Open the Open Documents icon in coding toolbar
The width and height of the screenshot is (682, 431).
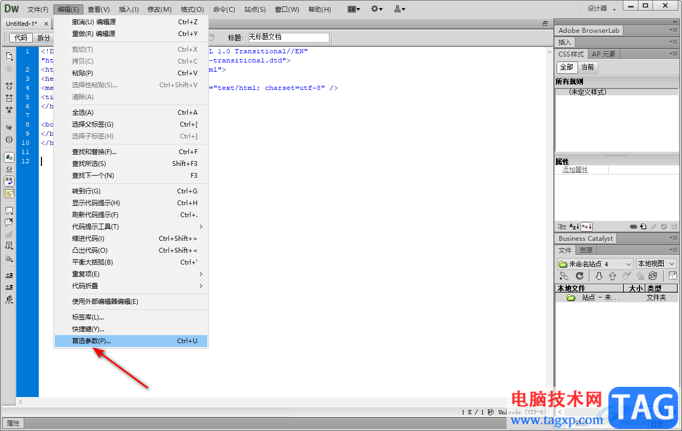coord(9,55)
